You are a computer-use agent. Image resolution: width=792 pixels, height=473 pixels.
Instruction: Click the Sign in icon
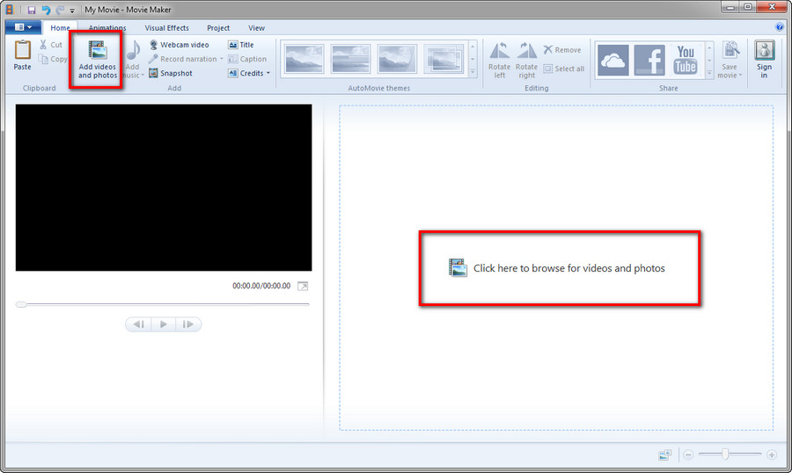764,50
